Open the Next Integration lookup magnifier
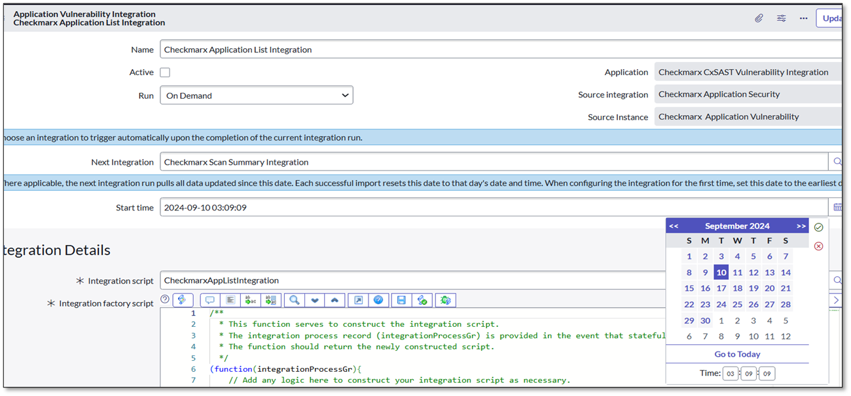The height and width of the screenshot is (396, 851). pyautogui.click(x=837, y=162)
